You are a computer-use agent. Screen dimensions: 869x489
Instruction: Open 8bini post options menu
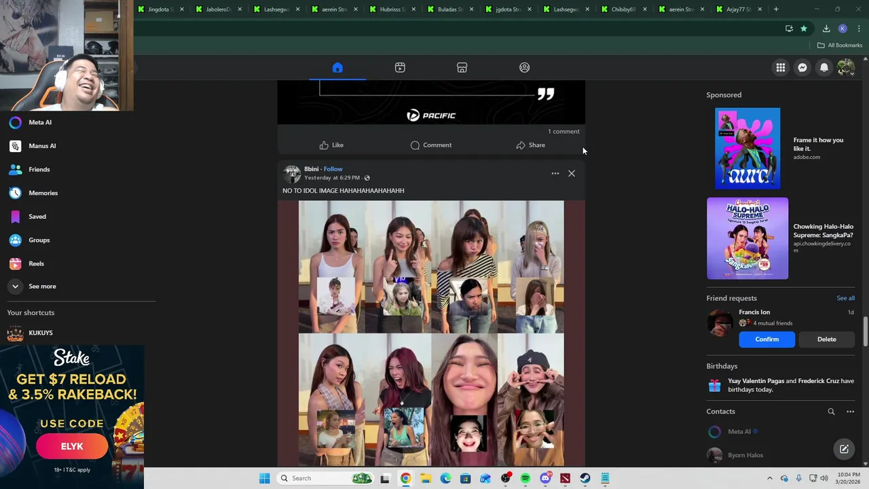[555, 173]
